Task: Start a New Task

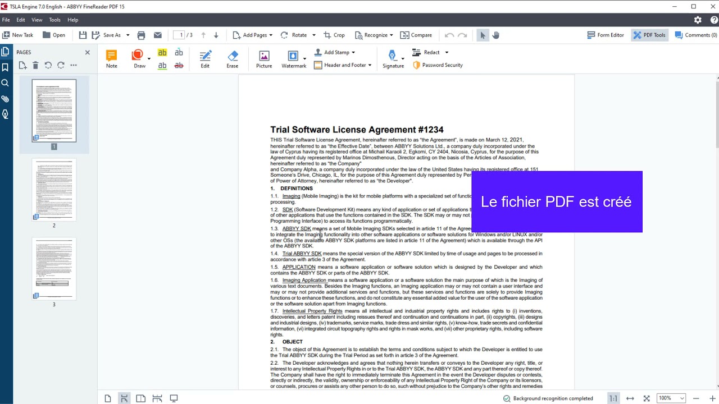Action: click(18, 35)
